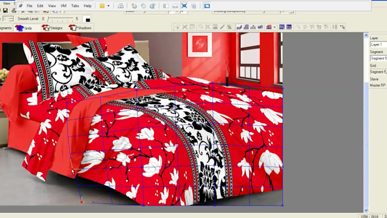Click the blue perspective grid tool icon
Image resolution: width=387 pixels, height=218 pixels.
[246, 27]
